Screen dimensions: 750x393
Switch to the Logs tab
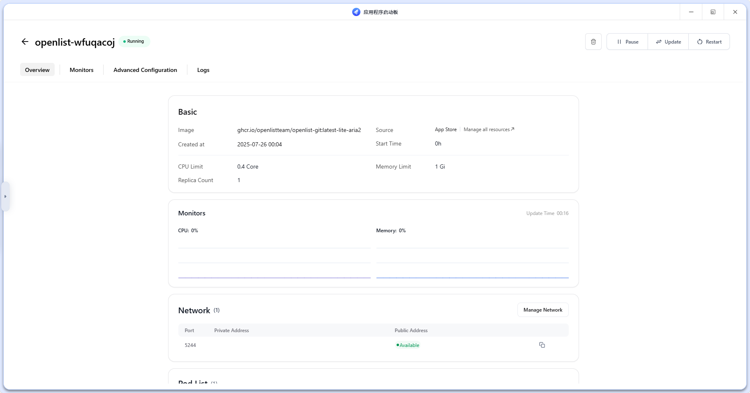tap(203, 69)
